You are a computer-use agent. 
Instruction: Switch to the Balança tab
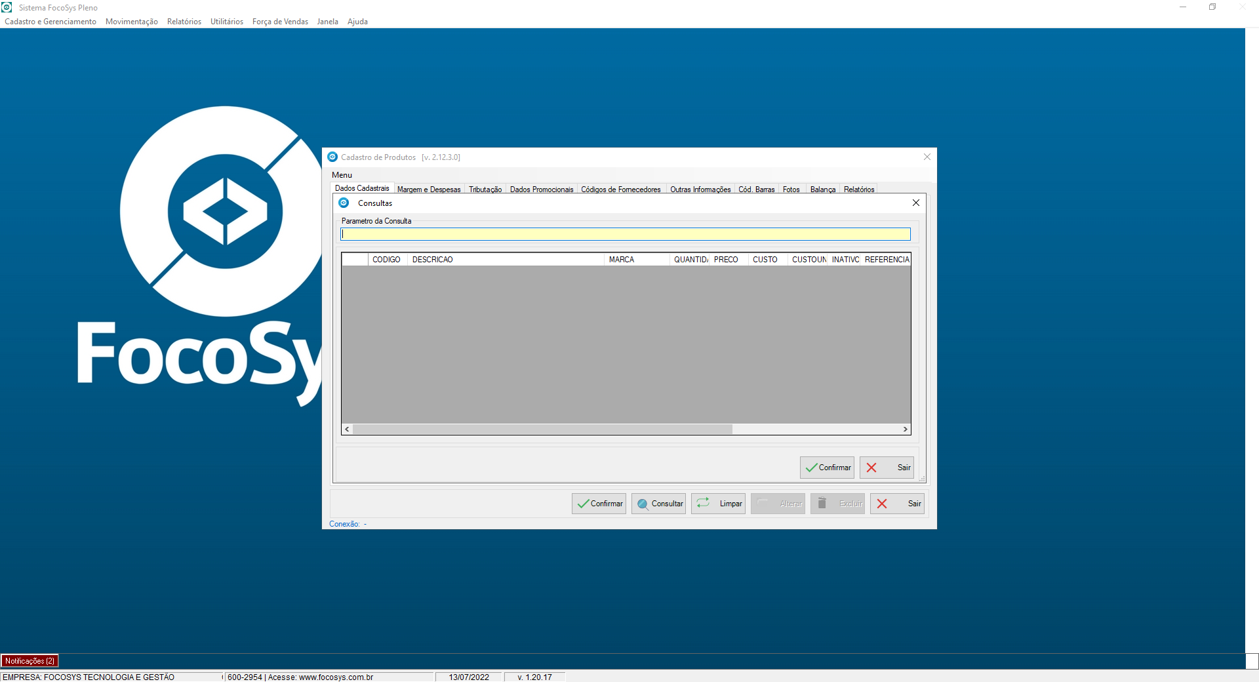pyautogui.click(x=823, y=190)
